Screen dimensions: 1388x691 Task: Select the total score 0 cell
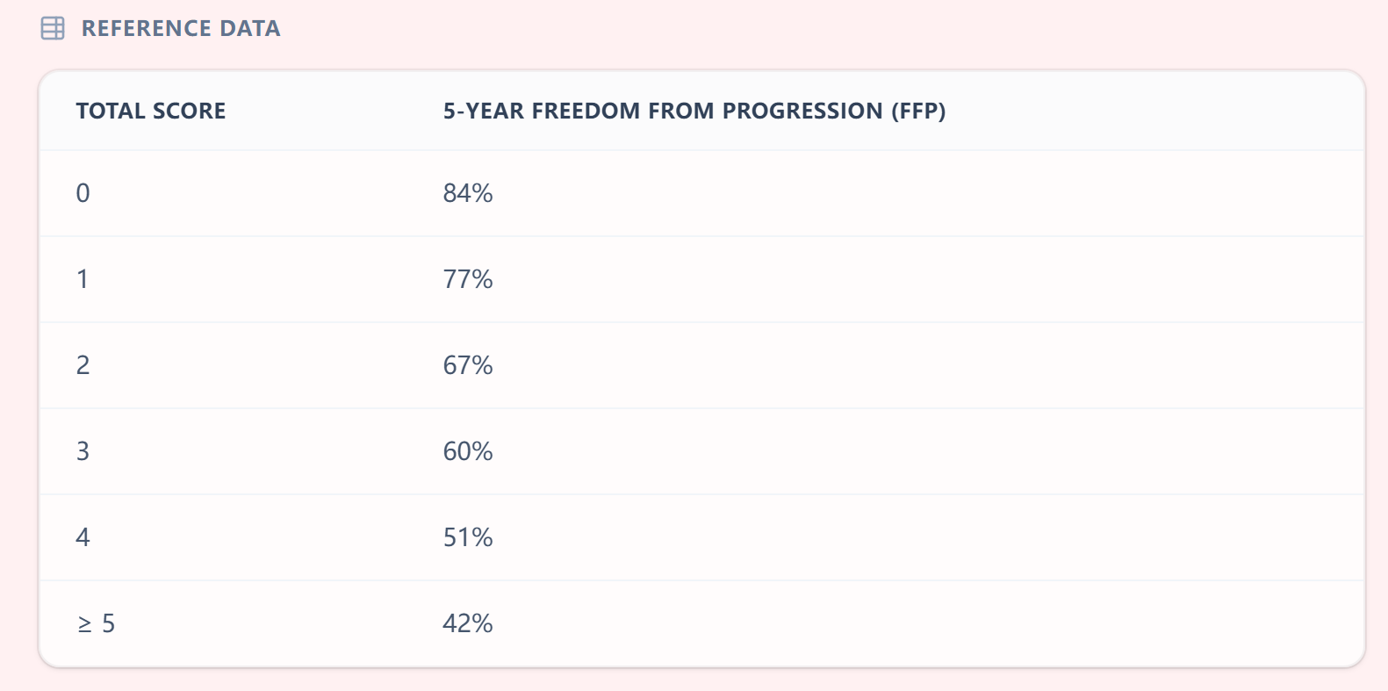point(83,193)
